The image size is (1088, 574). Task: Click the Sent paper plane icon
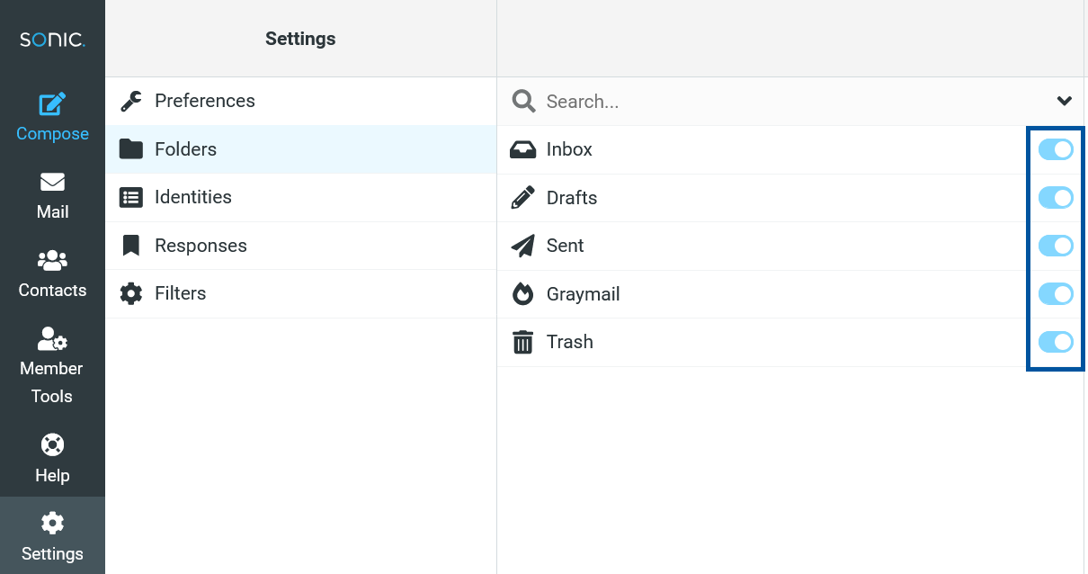[522, 246]
